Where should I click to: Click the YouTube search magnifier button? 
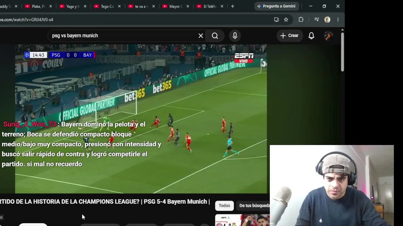[x=215, y=35]
